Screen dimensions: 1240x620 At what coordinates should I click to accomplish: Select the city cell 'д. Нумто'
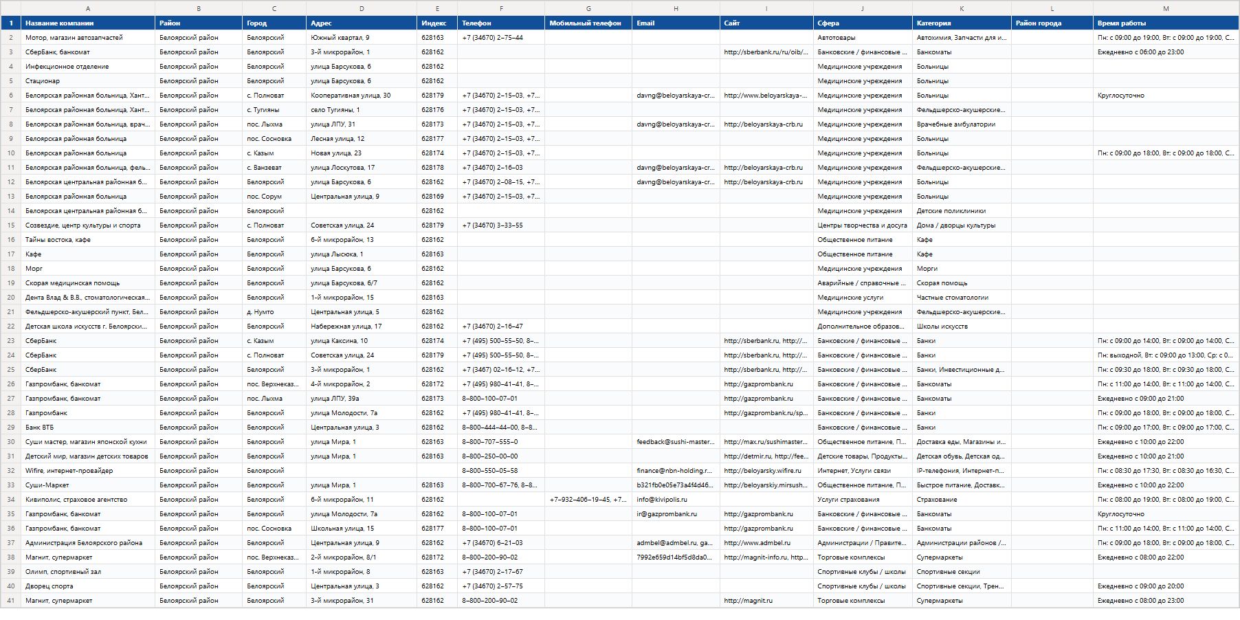click(x=274, y=312)
